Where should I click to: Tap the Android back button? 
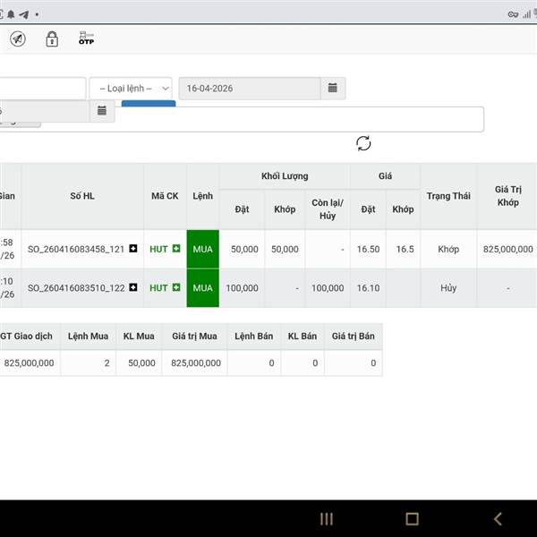click(498, 519)
